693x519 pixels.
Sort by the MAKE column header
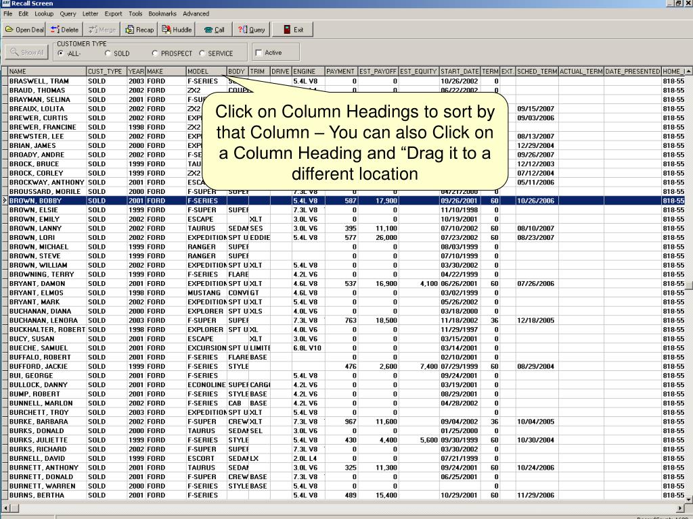click(x=166, y=71)
